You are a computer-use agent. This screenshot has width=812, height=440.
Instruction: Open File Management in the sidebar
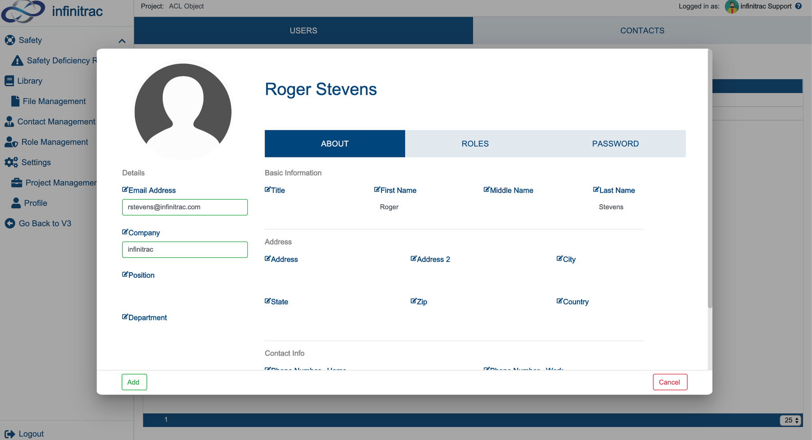point(49,101)
